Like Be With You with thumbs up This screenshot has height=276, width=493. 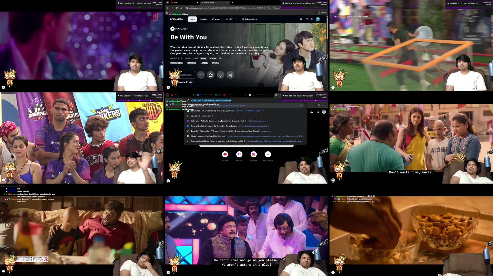click(211, 75)
